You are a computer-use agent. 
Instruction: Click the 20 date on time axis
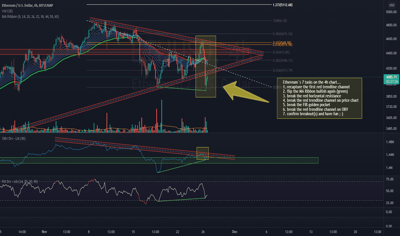coord(355,232)
